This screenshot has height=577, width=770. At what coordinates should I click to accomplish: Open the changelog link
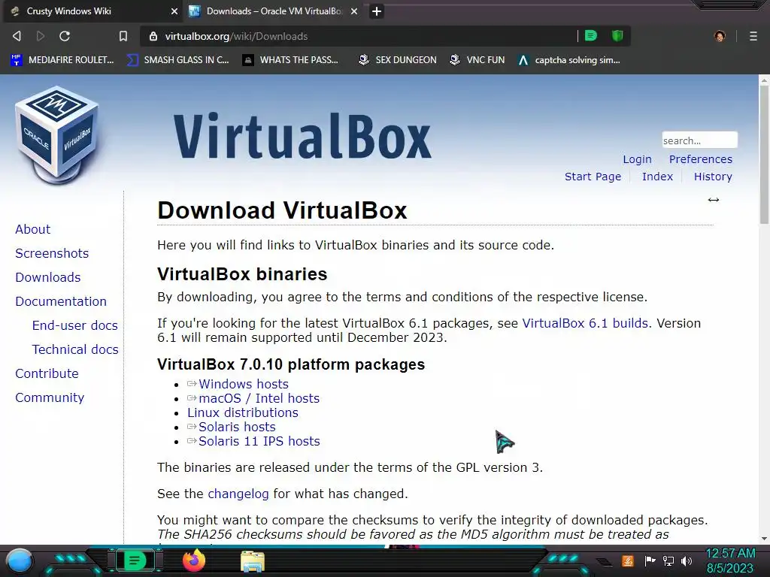pos(238,494)
